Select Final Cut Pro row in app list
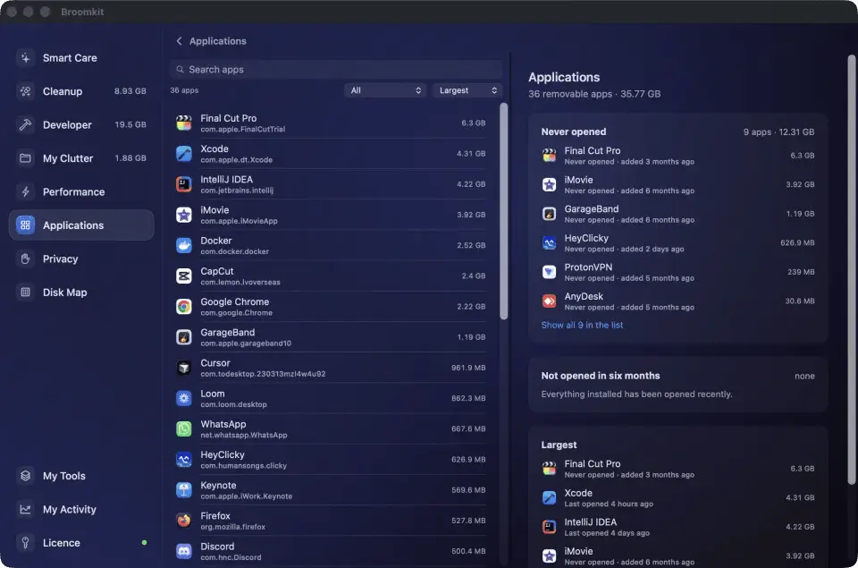 tap(331, 123)
